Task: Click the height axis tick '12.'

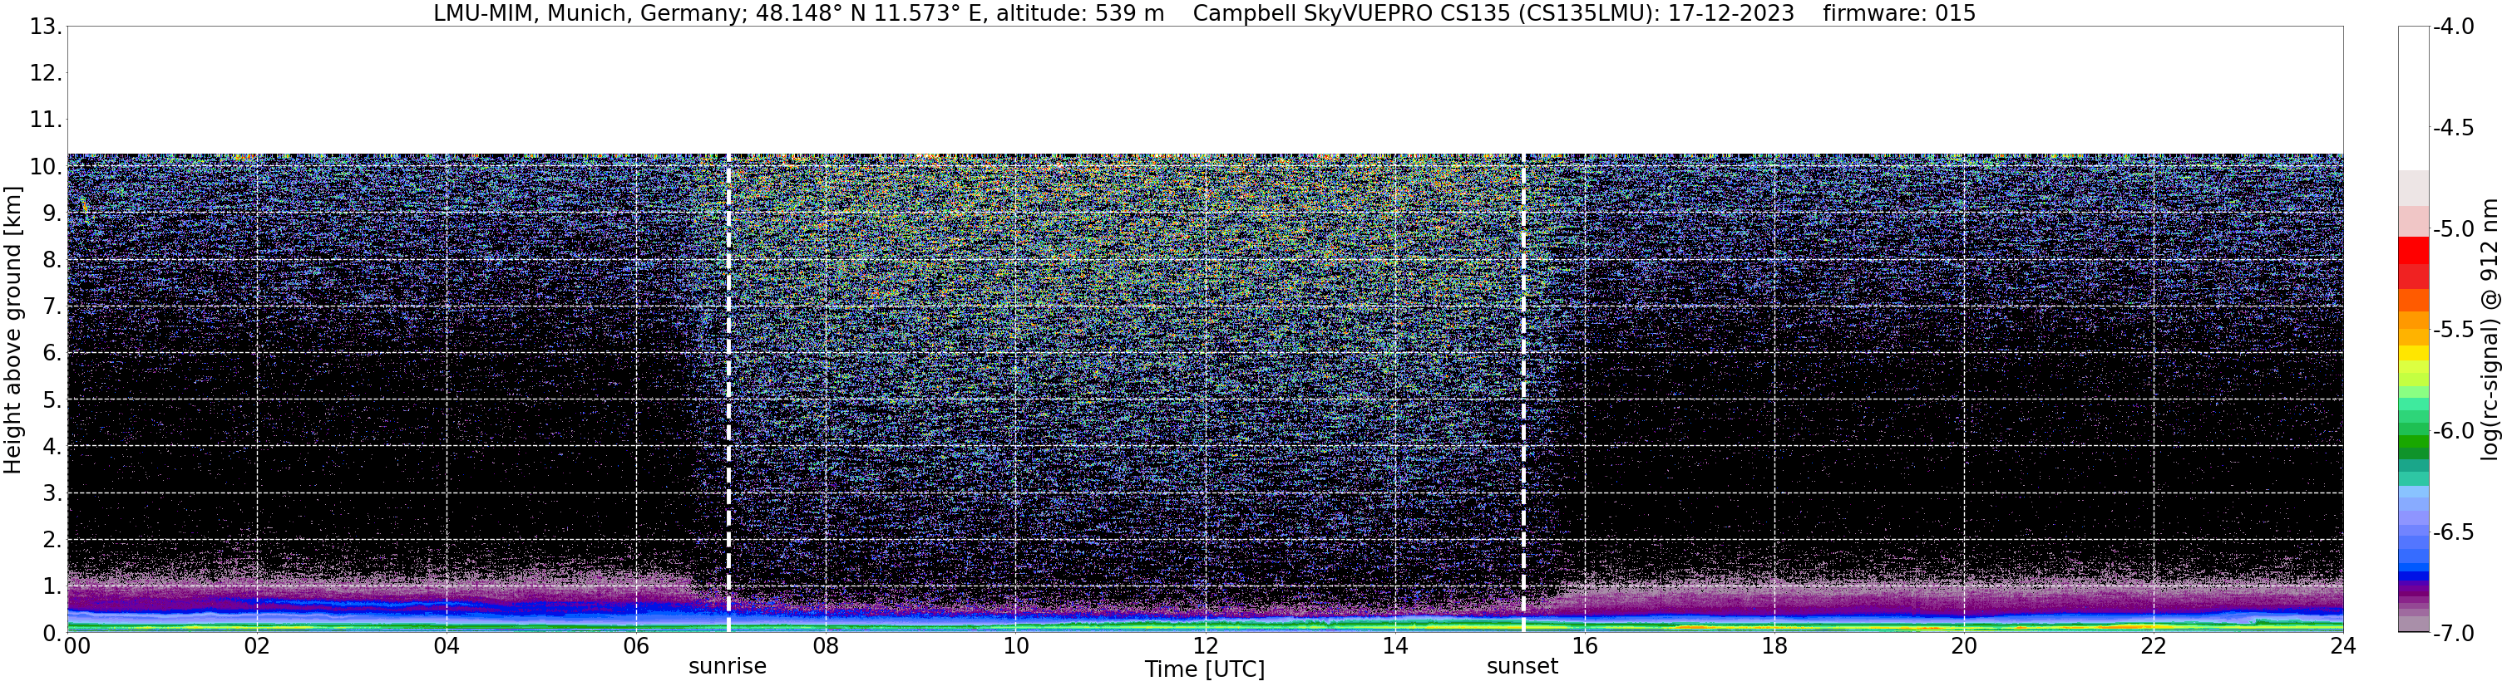Action: (x=45, y=73)
